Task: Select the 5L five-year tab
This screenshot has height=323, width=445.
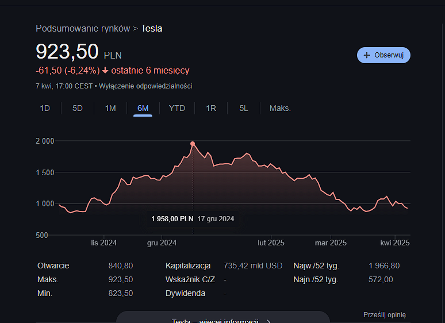Action: click(244, 108)
